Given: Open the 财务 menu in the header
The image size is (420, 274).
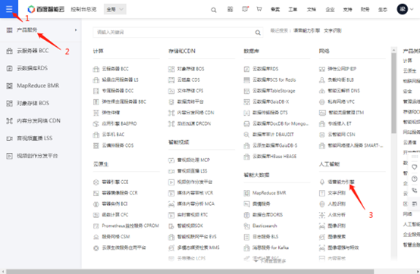Looking at the screenshot, I should (365, 9).
